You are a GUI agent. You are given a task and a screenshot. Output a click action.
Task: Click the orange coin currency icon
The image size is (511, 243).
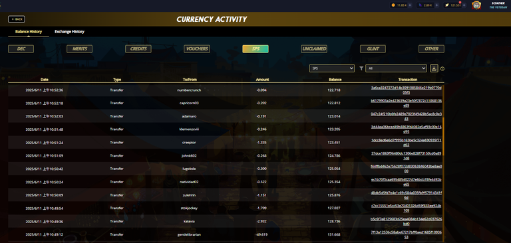[393, 5]
